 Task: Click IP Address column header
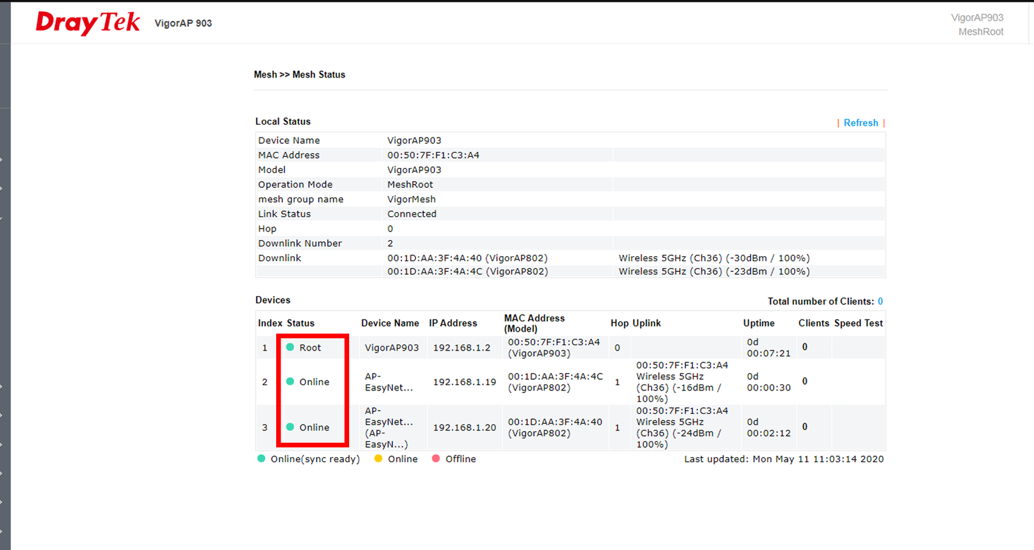[453, 323]
